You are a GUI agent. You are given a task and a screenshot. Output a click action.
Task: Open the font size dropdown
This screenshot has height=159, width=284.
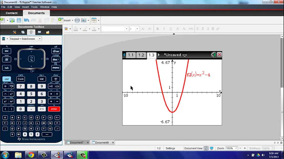pos(137,29)
